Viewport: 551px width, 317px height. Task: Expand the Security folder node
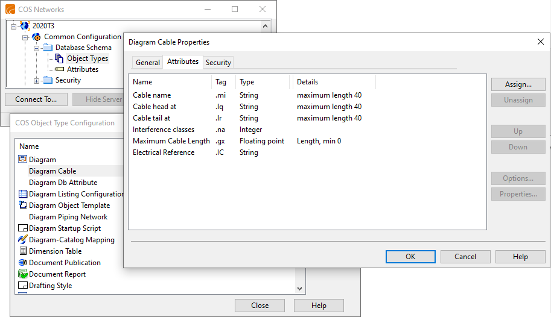pos(37,81)
